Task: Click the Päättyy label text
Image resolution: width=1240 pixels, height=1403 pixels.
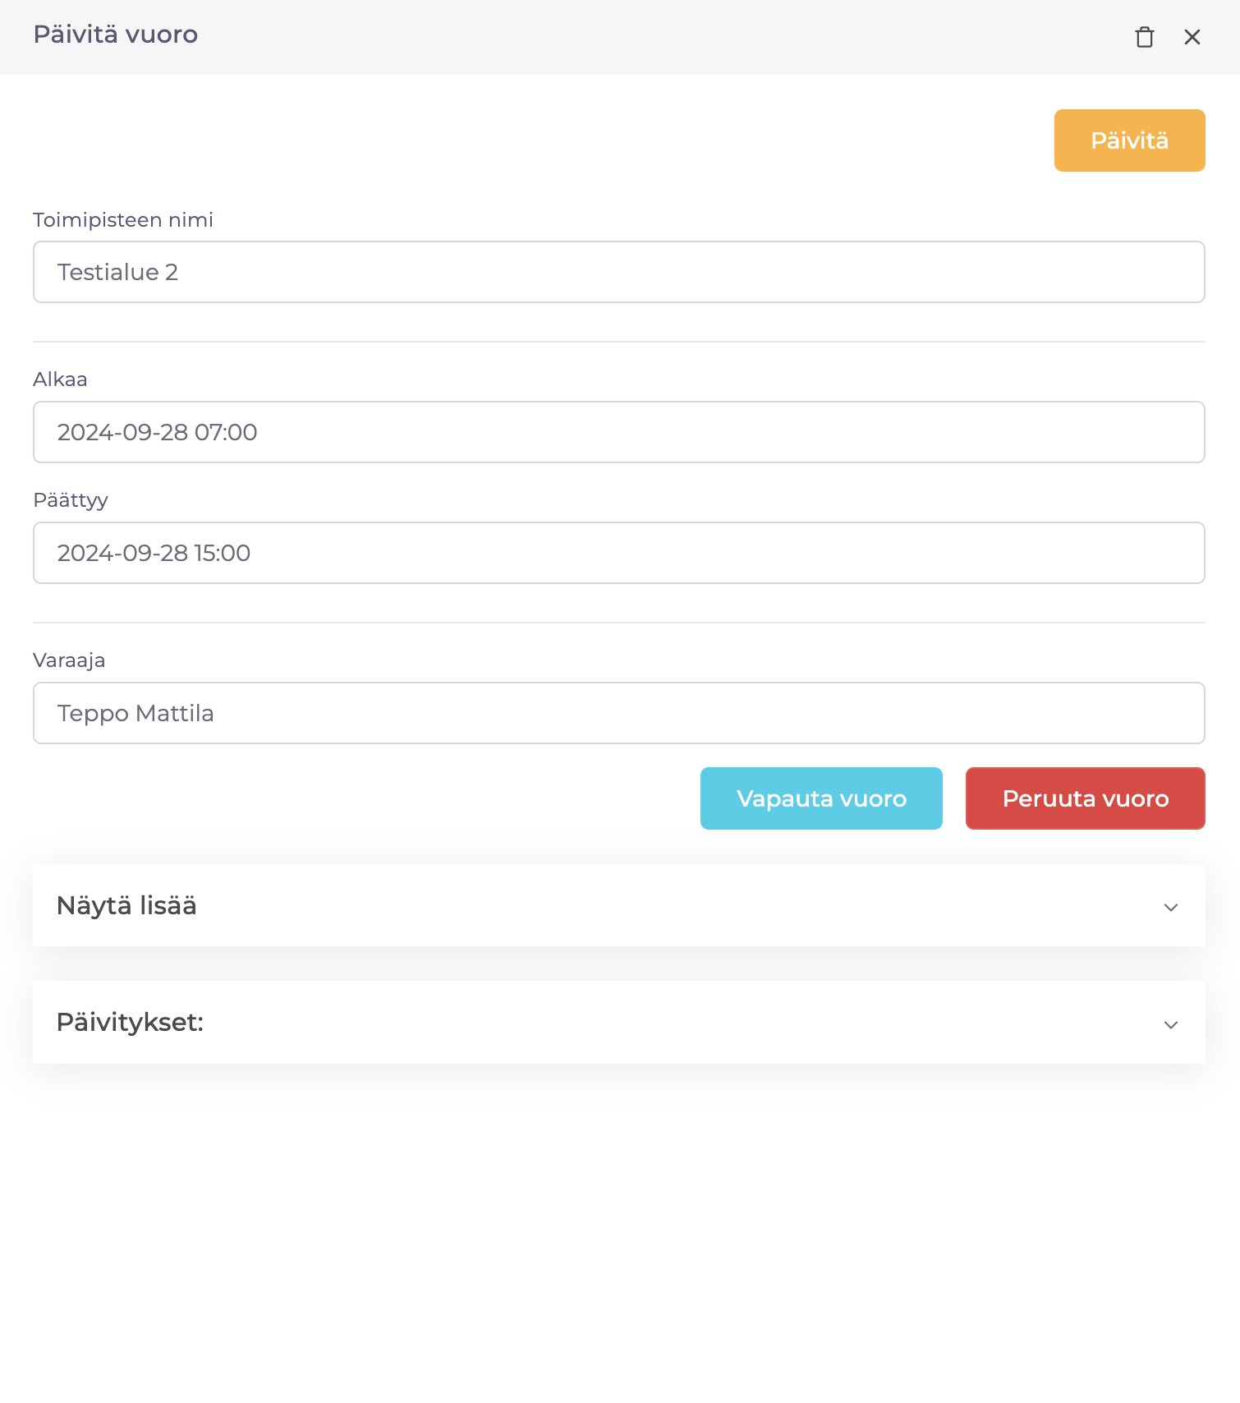Action: point(71,500)
